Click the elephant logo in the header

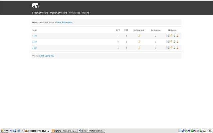[x=35, y=5]
